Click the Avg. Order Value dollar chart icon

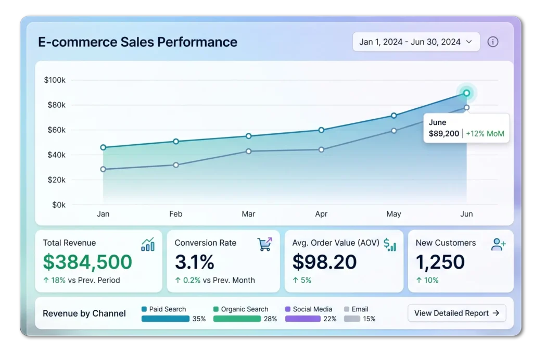click(390, 245)
